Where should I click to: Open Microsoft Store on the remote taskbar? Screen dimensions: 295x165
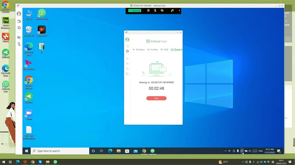tap(127, 151)
